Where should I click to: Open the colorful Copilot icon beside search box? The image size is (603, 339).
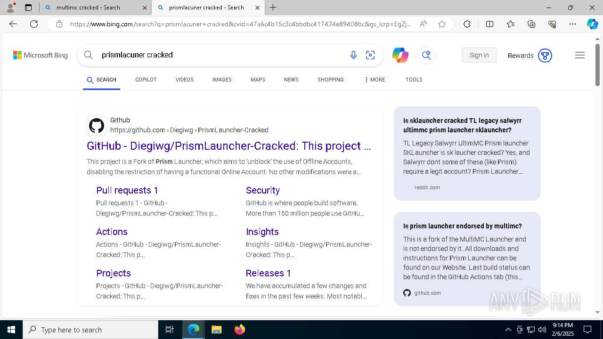[x=400, y=55]
